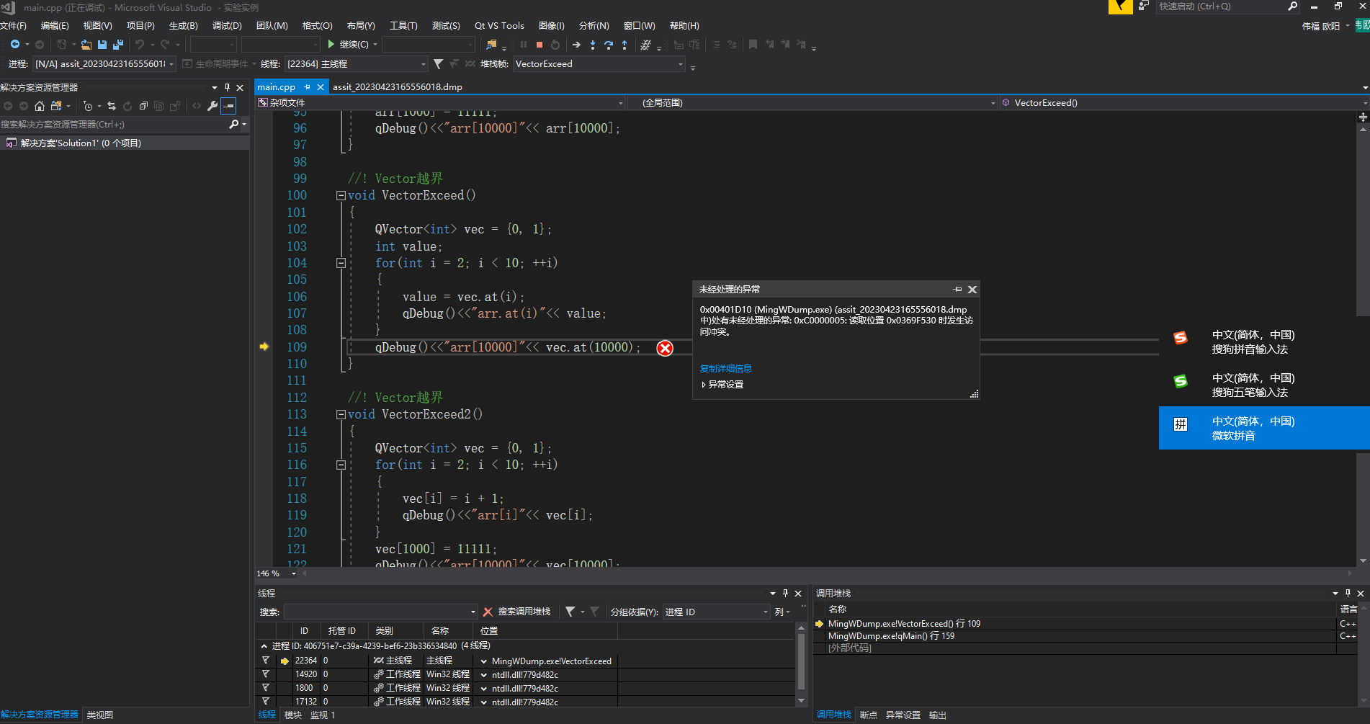Toggle the breakpoint on line 109

click(x=265, y=347)
